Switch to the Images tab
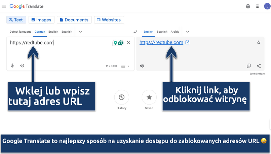The image size is (271, 154). (x=41, y=20)
